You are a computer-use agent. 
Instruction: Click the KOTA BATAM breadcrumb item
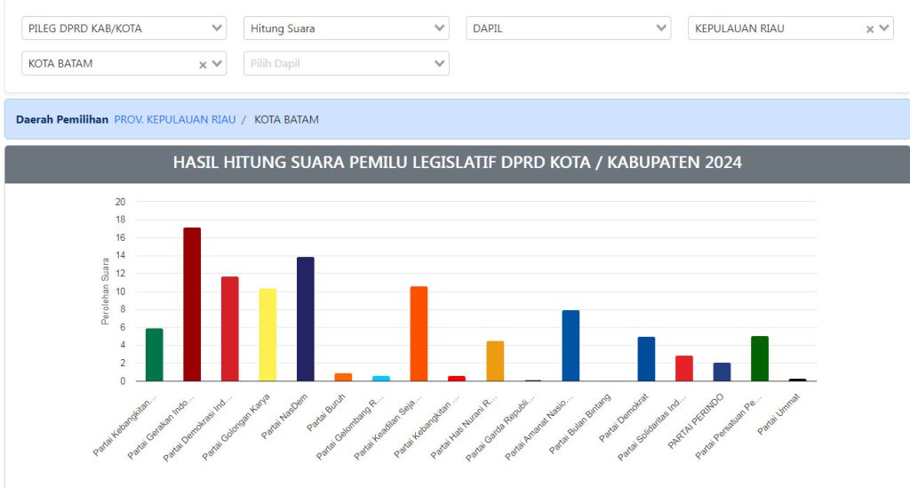(x=286, y=119)
